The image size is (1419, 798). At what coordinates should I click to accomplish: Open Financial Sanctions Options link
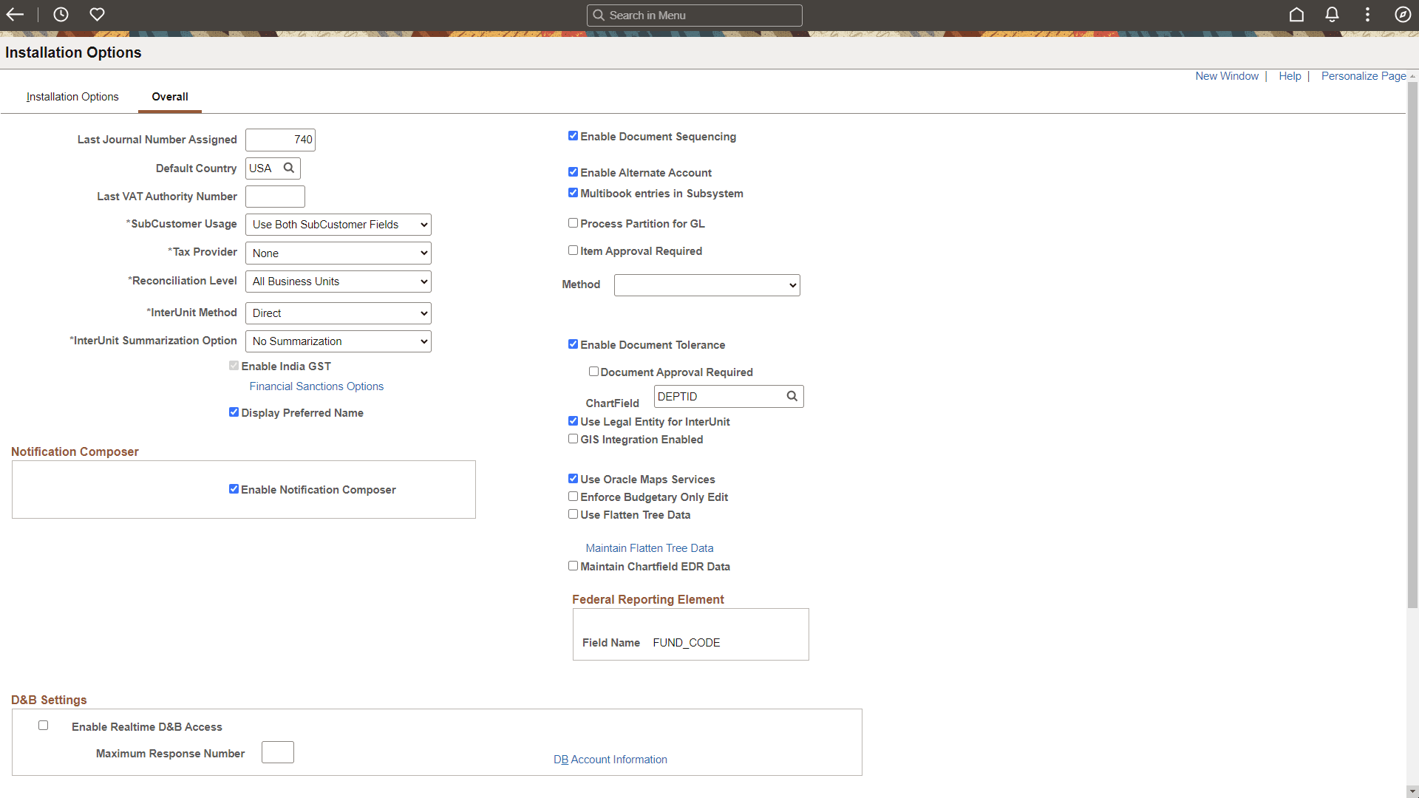(x=316, y=386)
